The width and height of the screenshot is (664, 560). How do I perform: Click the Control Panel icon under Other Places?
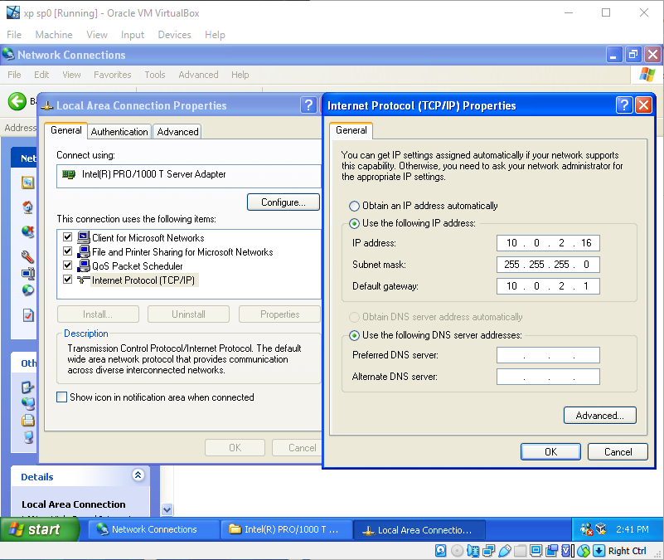(x=28, y=387)
